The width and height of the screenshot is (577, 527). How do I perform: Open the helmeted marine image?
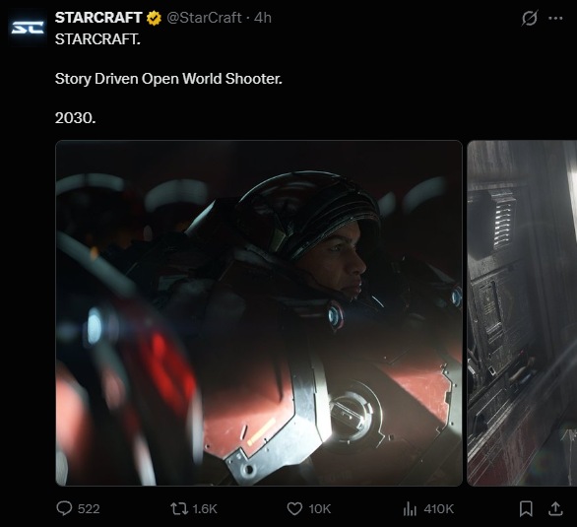[x=259, y=313]
